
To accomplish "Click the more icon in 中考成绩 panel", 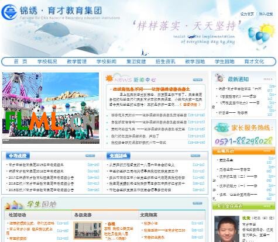I will (90, 155).
